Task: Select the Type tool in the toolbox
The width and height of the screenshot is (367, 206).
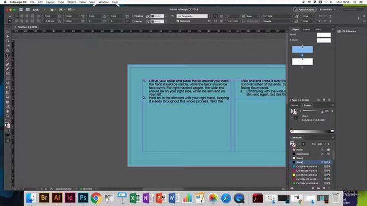Action: click(7, 55)
